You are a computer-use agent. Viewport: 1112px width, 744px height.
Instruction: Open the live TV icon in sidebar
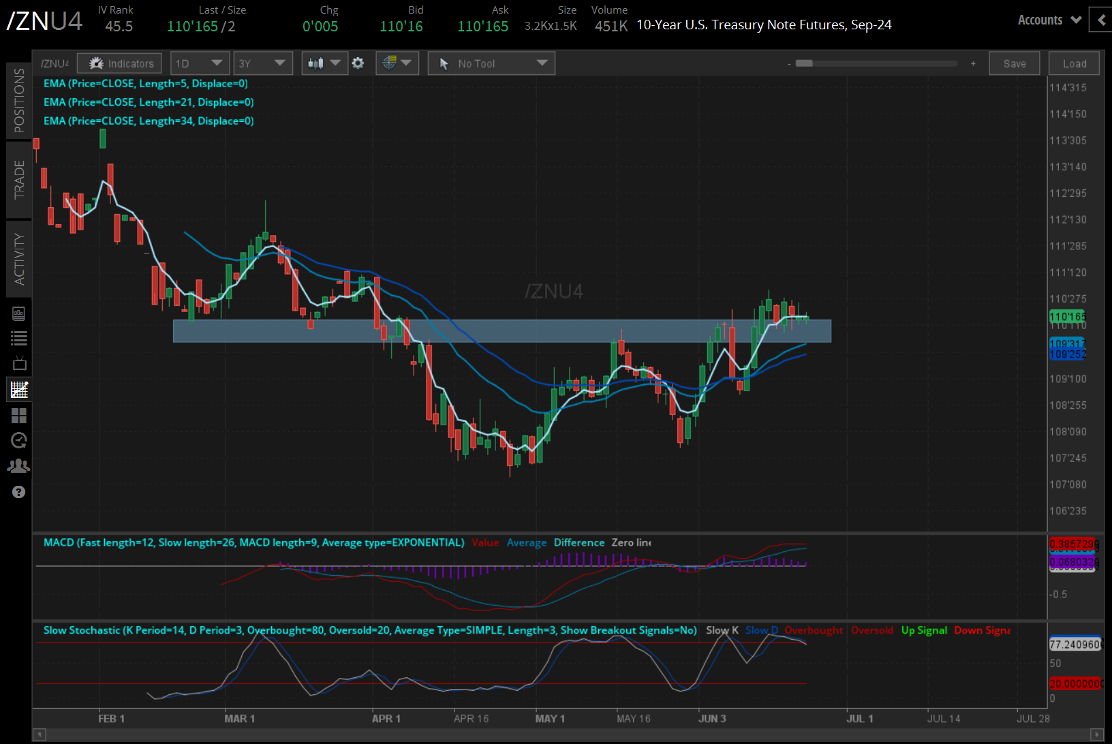point(19,363)
